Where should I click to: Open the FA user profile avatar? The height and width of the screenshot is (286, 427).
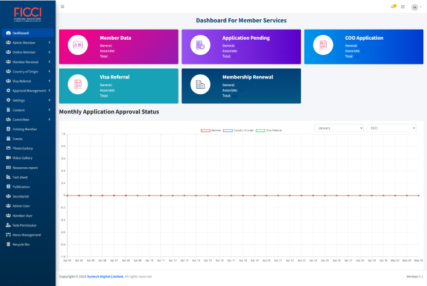click(x=414, y=7)
